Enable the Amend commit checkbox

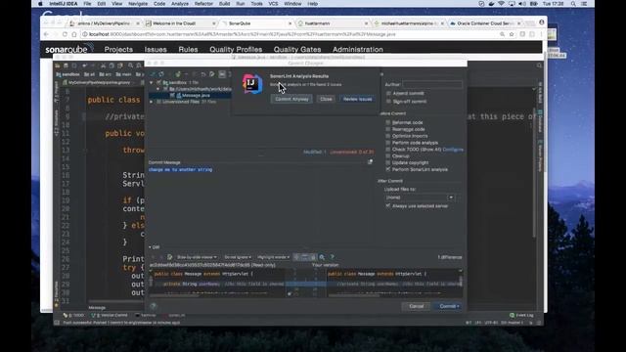388,94
